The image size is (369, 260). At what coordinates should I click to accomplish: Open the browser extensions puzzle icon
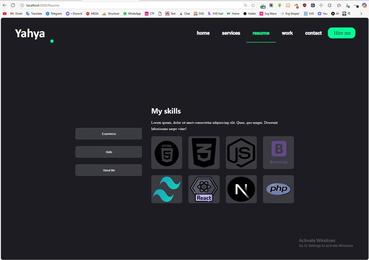[329, 5]
